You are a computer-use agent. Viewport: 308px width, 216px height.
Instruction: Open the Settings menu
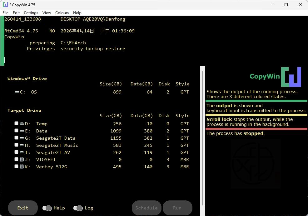31,12
